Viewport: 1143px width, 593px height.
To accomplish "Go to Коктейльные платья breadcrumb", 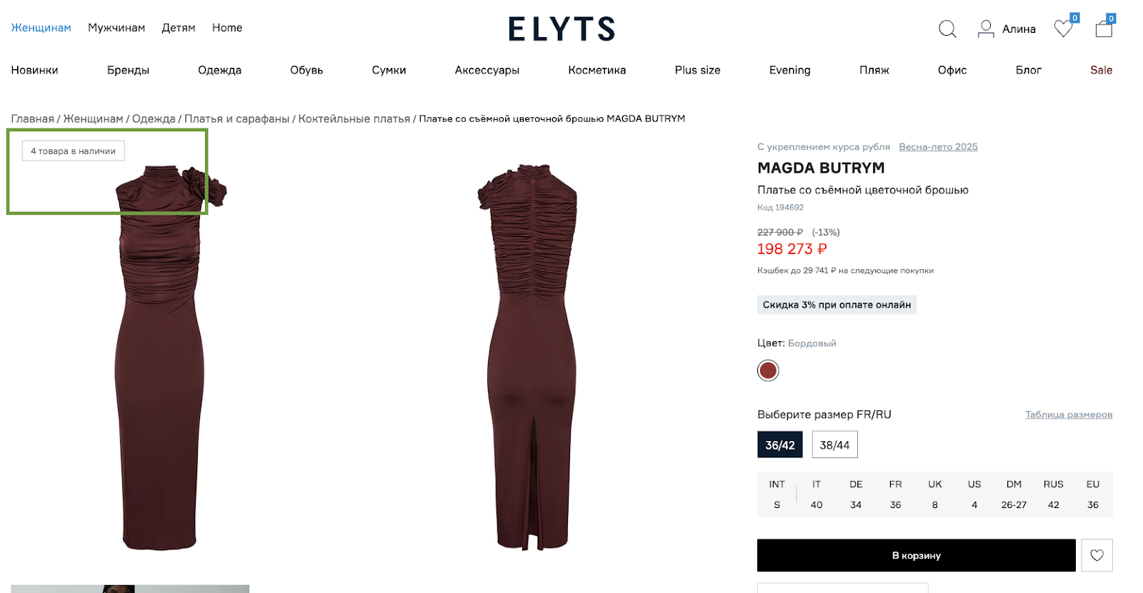I will tap(354, 118).
